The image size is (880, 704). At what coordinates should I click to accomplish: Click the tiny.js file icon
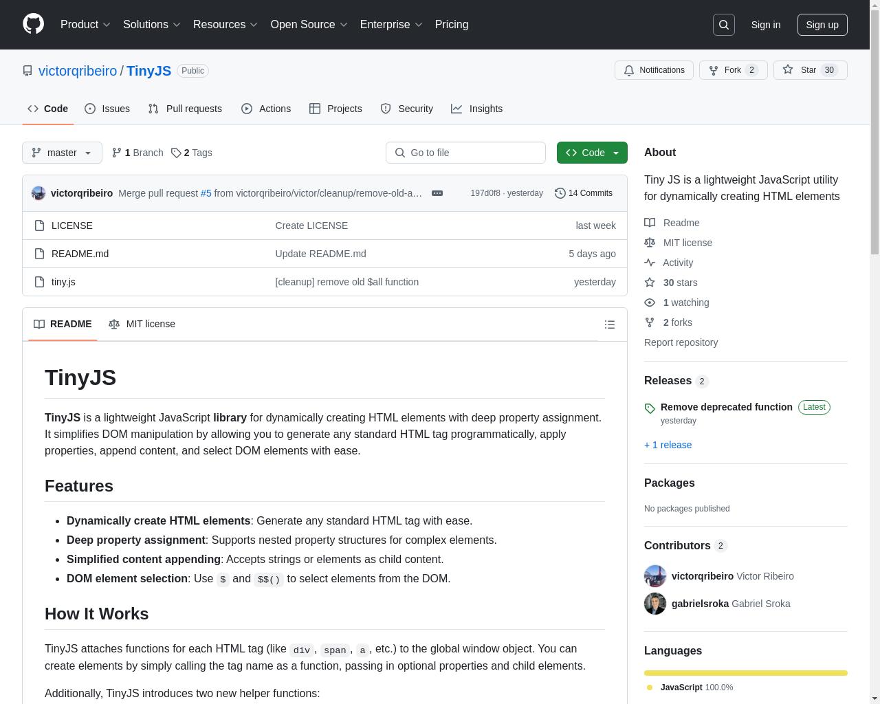tap(39, 282)
